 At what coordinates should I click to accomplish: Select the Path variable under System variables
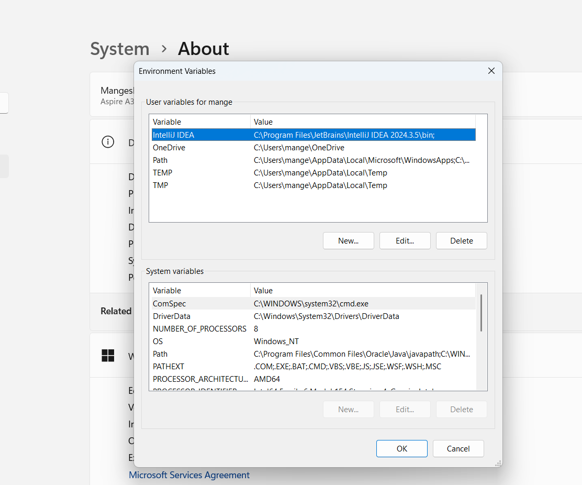coord(160,354)
